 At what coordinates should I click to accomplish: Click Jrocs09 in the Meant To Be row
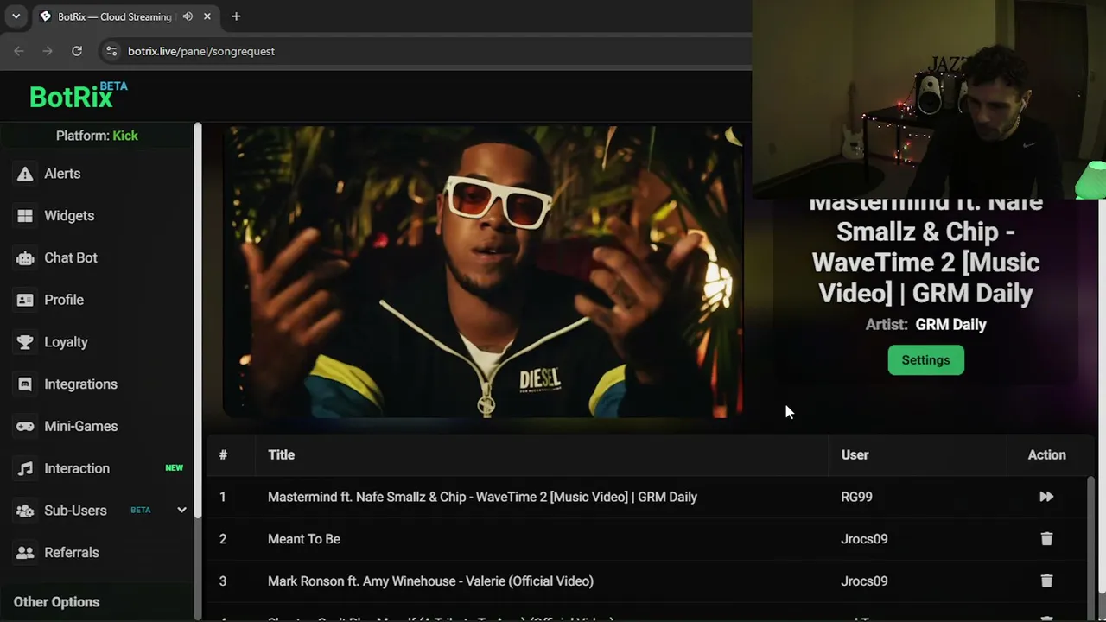864,539
